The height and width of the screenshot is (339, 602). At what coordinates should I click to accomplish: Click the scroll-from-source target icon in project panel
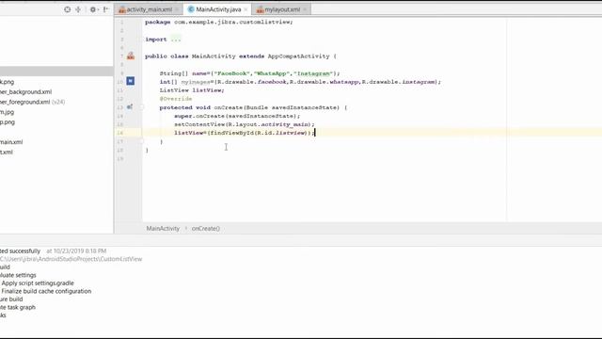click(67, 9)
